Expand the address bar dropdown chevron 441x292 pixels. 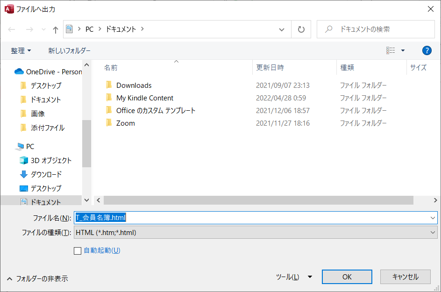coord(282,29)
